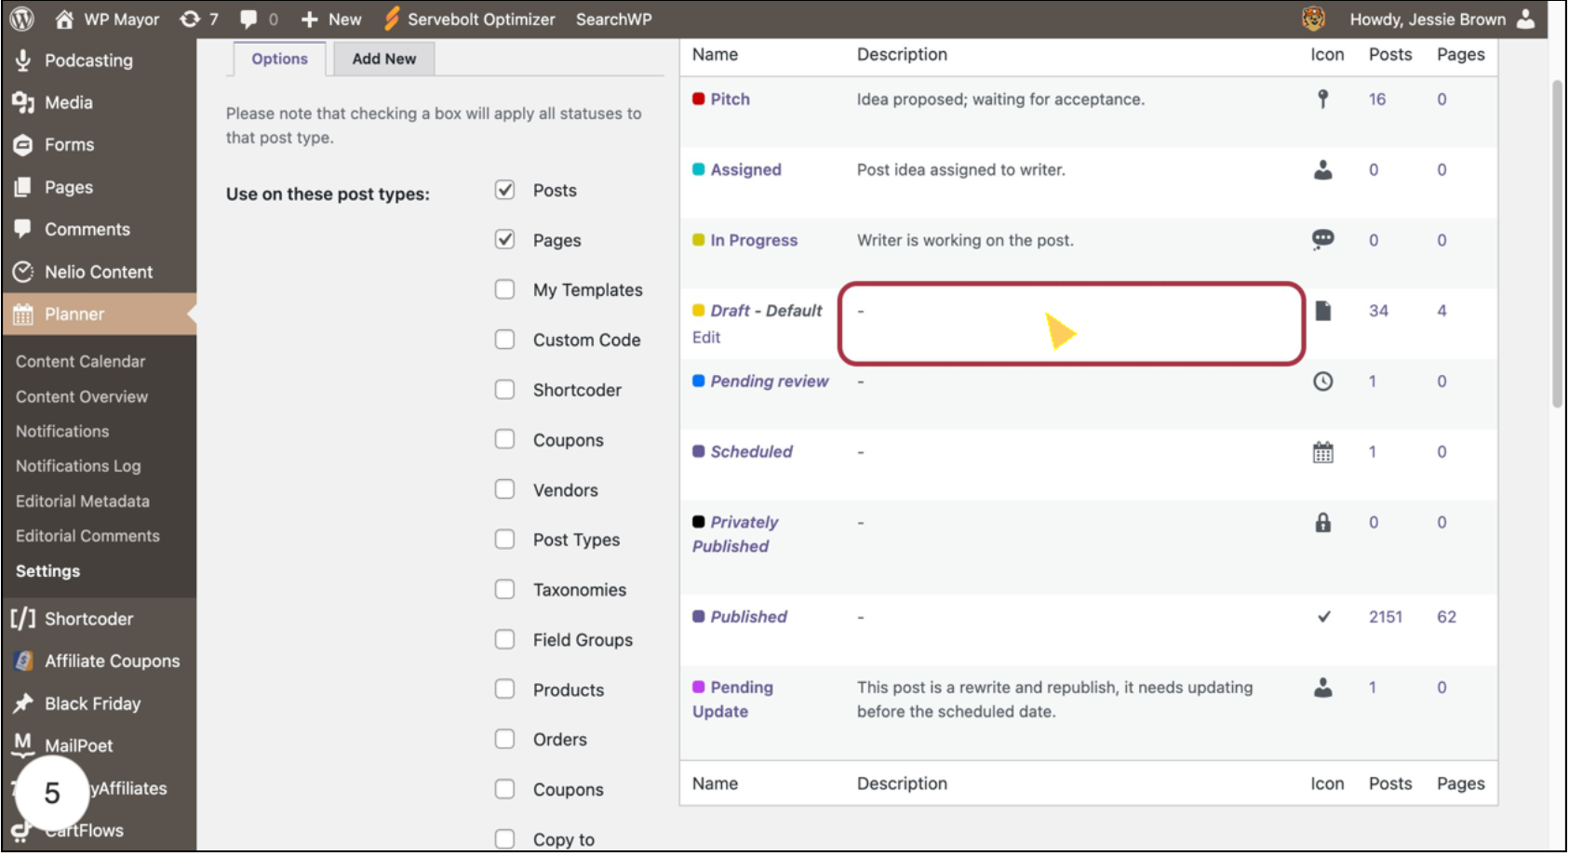Check the Orders checkbox
Screen dimensions: 1569x856
click(x=504, y=739)
